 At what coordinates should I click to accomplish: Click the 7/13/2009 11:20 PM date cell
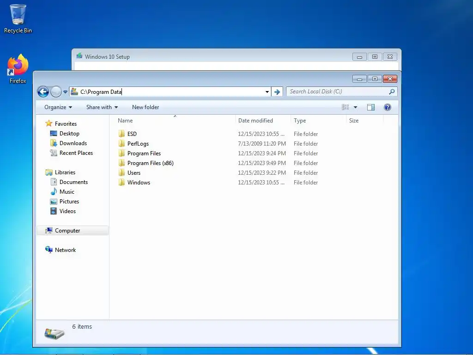[x=262, y=144]
